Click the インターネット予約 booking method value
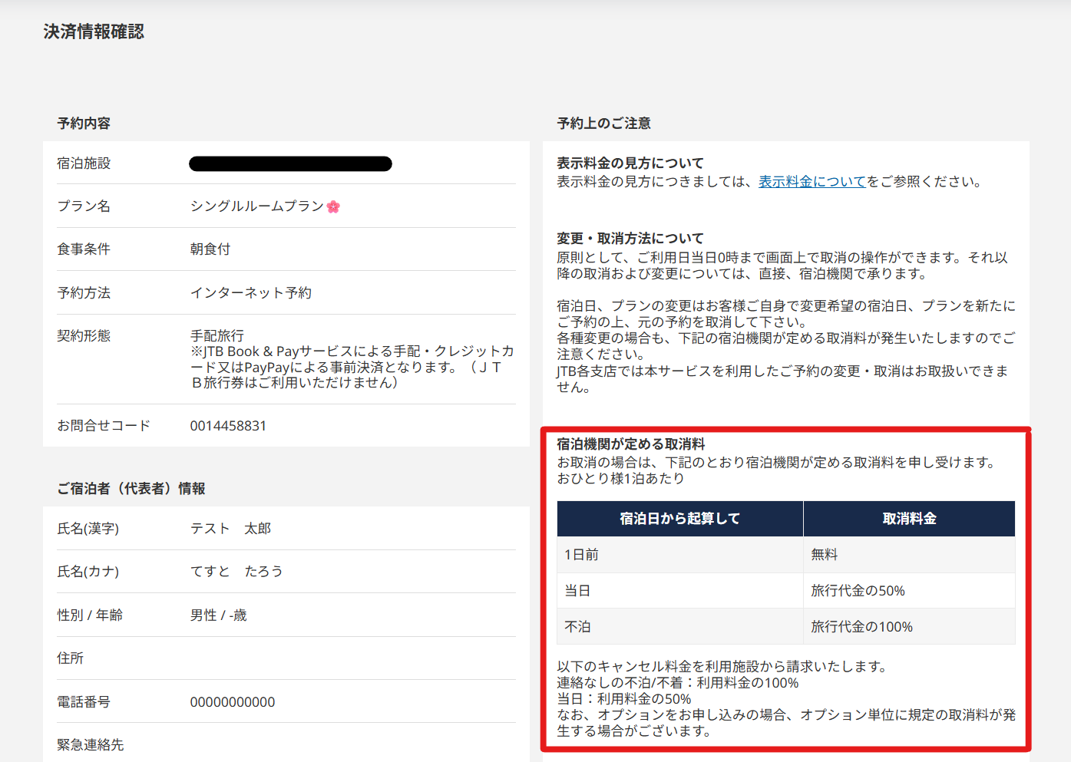 [x=251, y=293]
